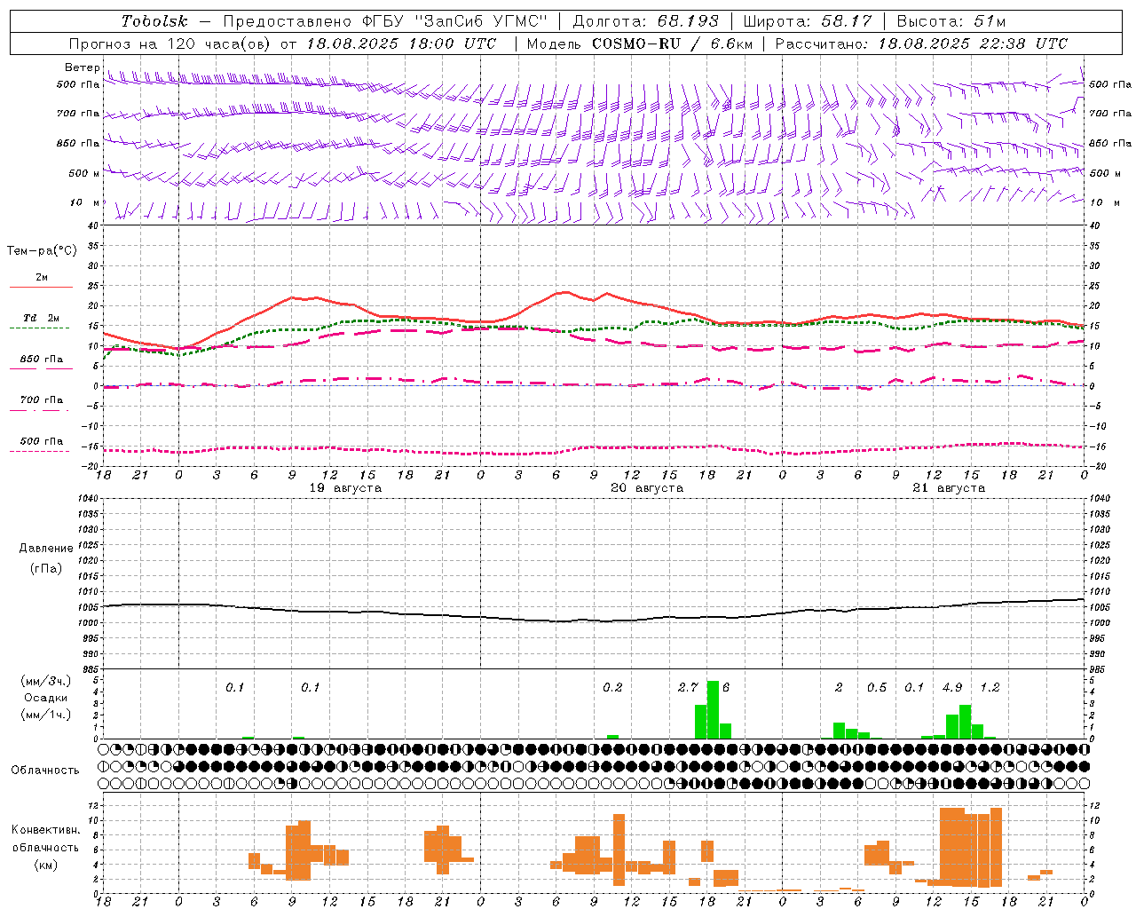Click the "Давление" pressure panel label
1136x909 pixels.
click(x=45, y=549)
